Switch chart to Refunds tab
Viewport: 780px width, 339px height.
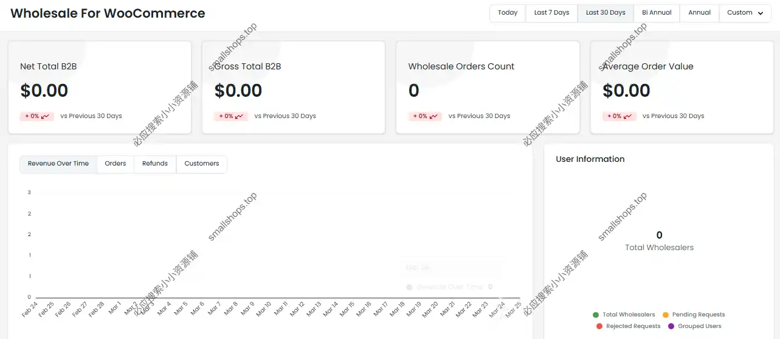155,164
